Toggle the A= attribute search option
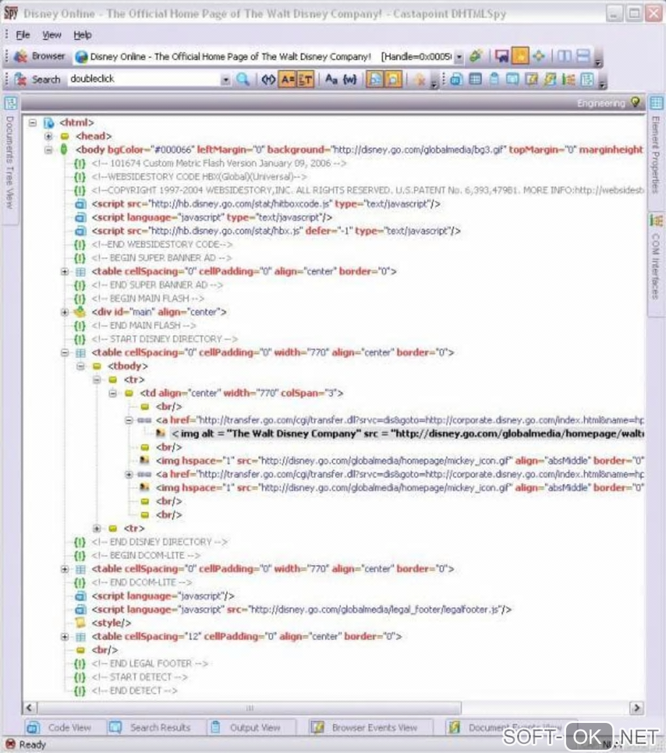Screen dimensions: 666x753 [x=287, y=79]
